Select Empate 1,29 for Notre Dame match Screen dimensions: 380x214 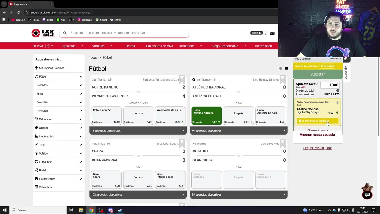point(138,116)
